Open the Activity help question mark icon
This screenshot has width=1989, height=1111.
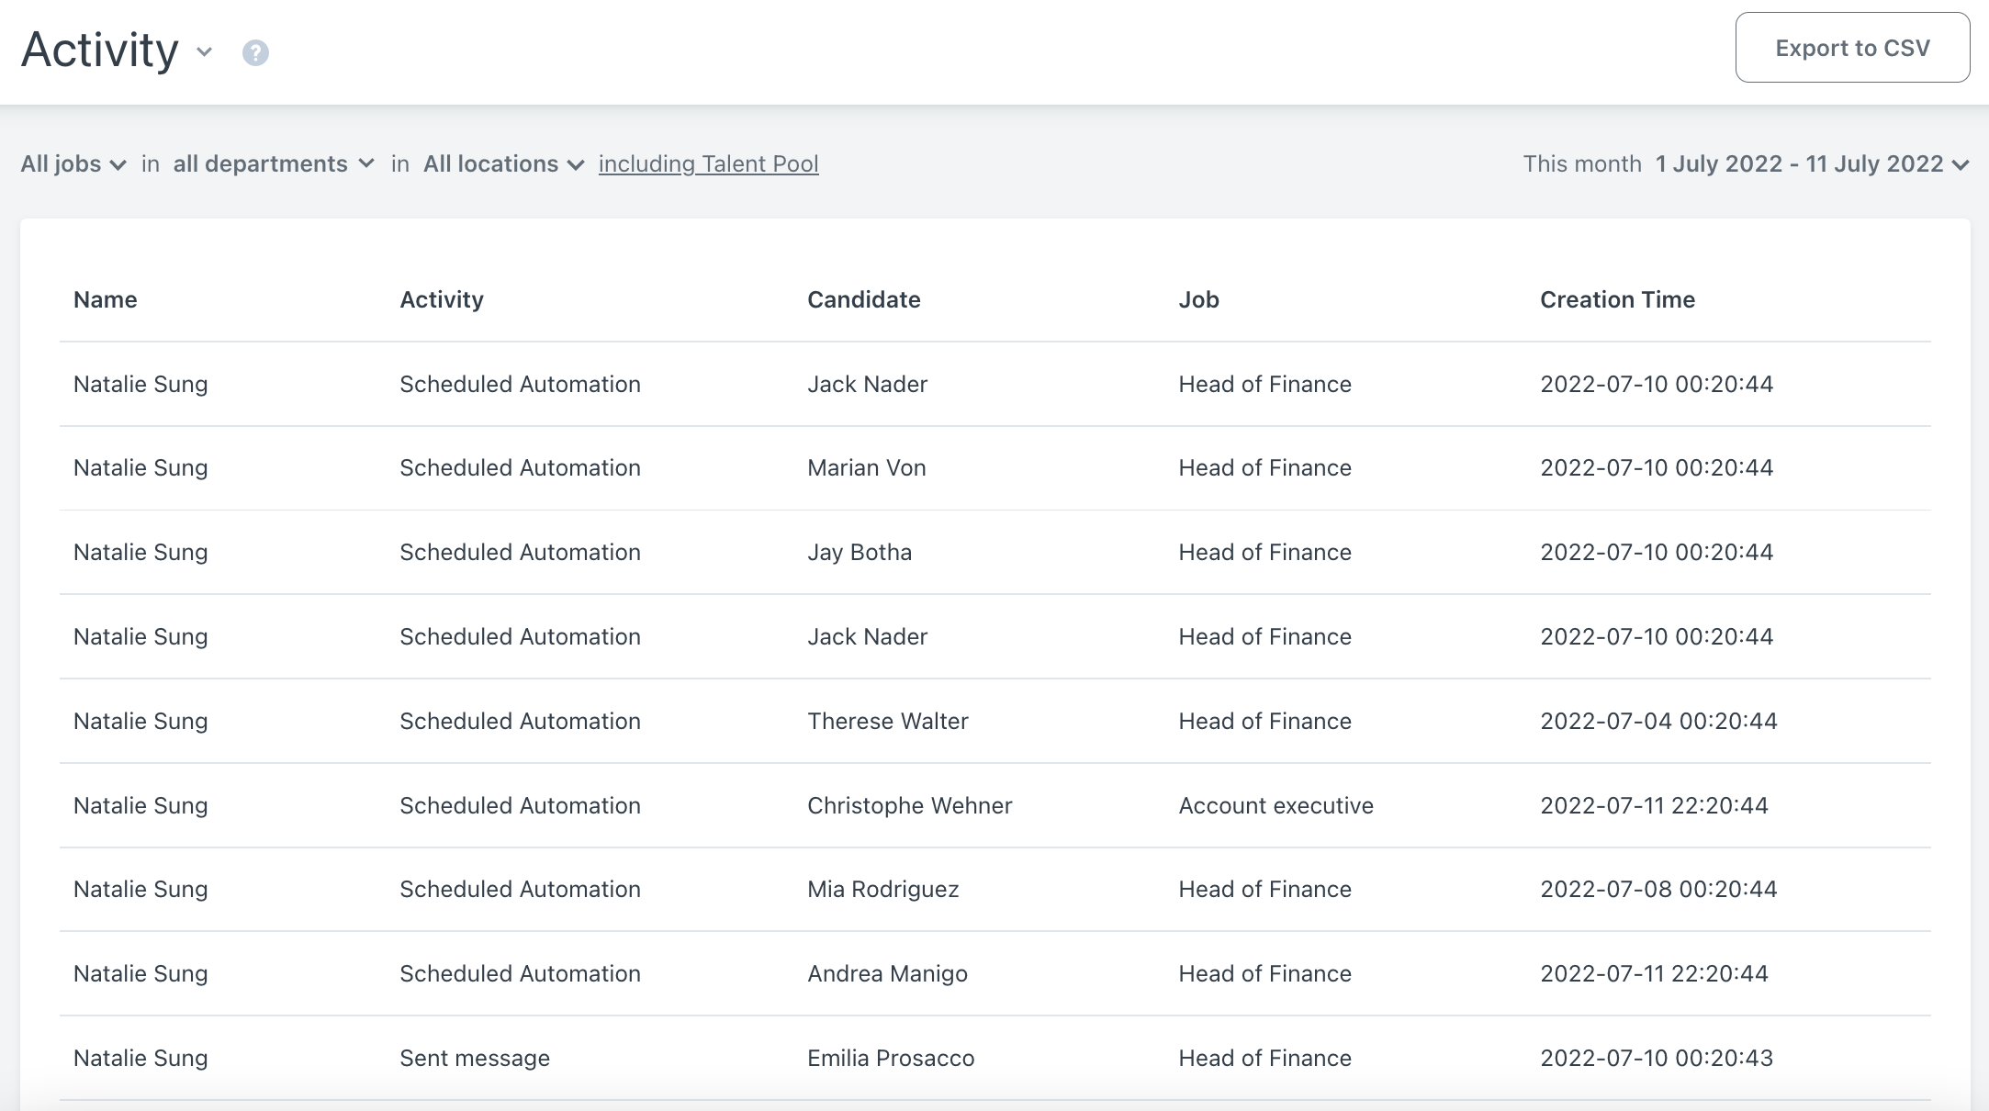[x=255, y=52]
